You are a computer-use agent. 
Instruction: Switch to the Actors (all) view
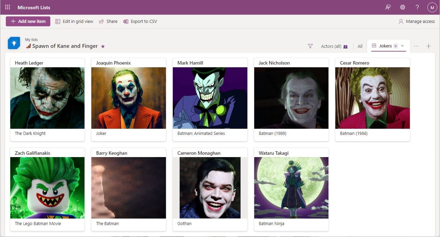334,46
